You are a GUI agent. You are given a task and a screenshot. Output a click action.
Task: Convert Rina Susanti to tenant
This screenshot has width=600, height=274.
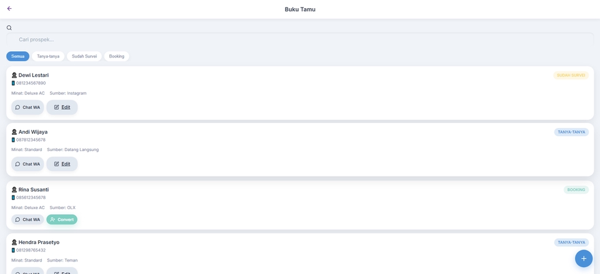pos(62,220)
